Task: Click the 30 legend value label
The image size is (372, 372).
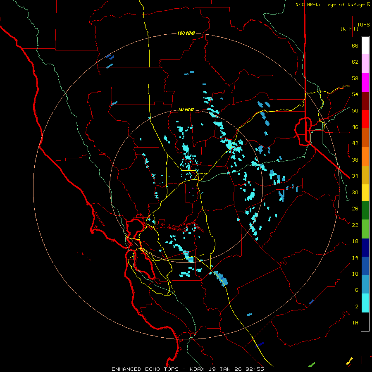Action: click(355, 192)
